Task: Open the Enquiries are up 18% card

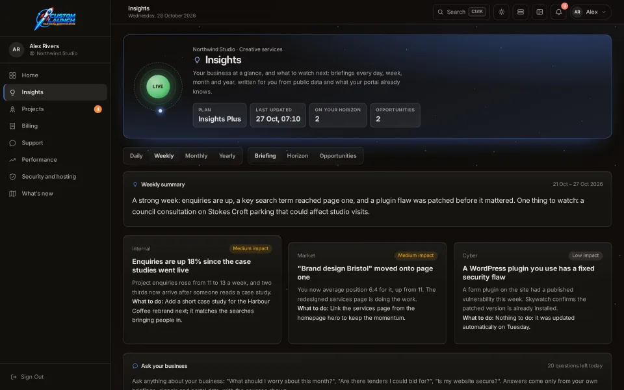Action: click(202, 290)
